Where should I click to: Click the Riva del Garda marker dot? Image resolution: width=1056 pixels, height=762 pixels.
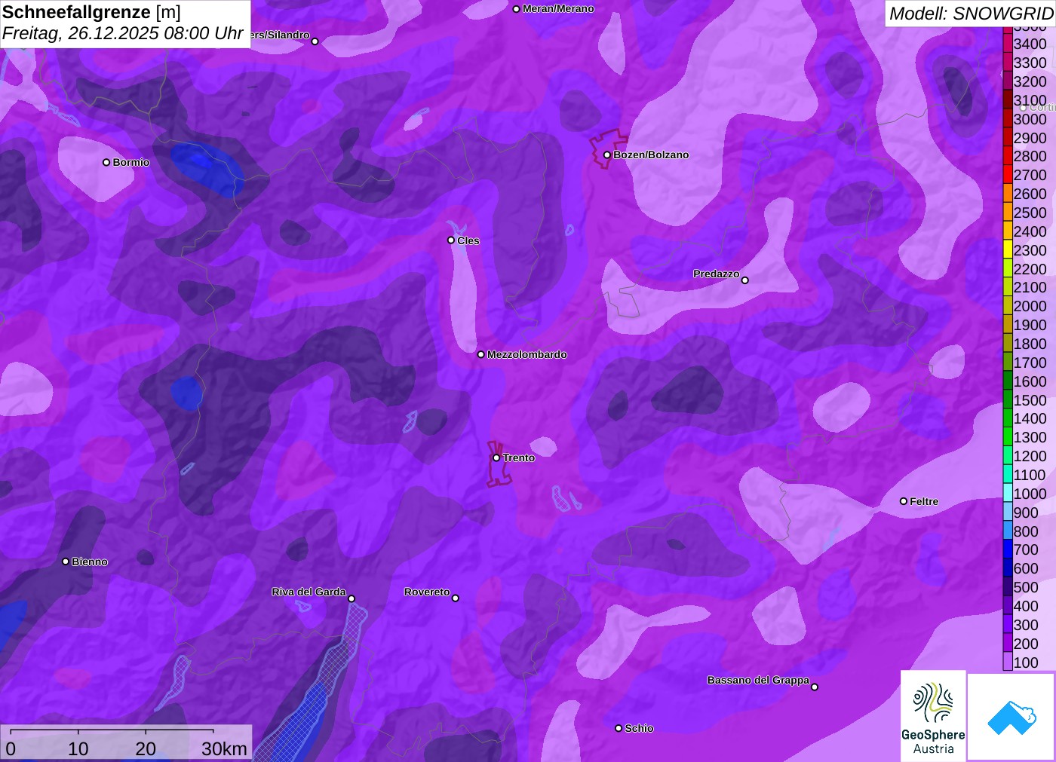(351, 598)
